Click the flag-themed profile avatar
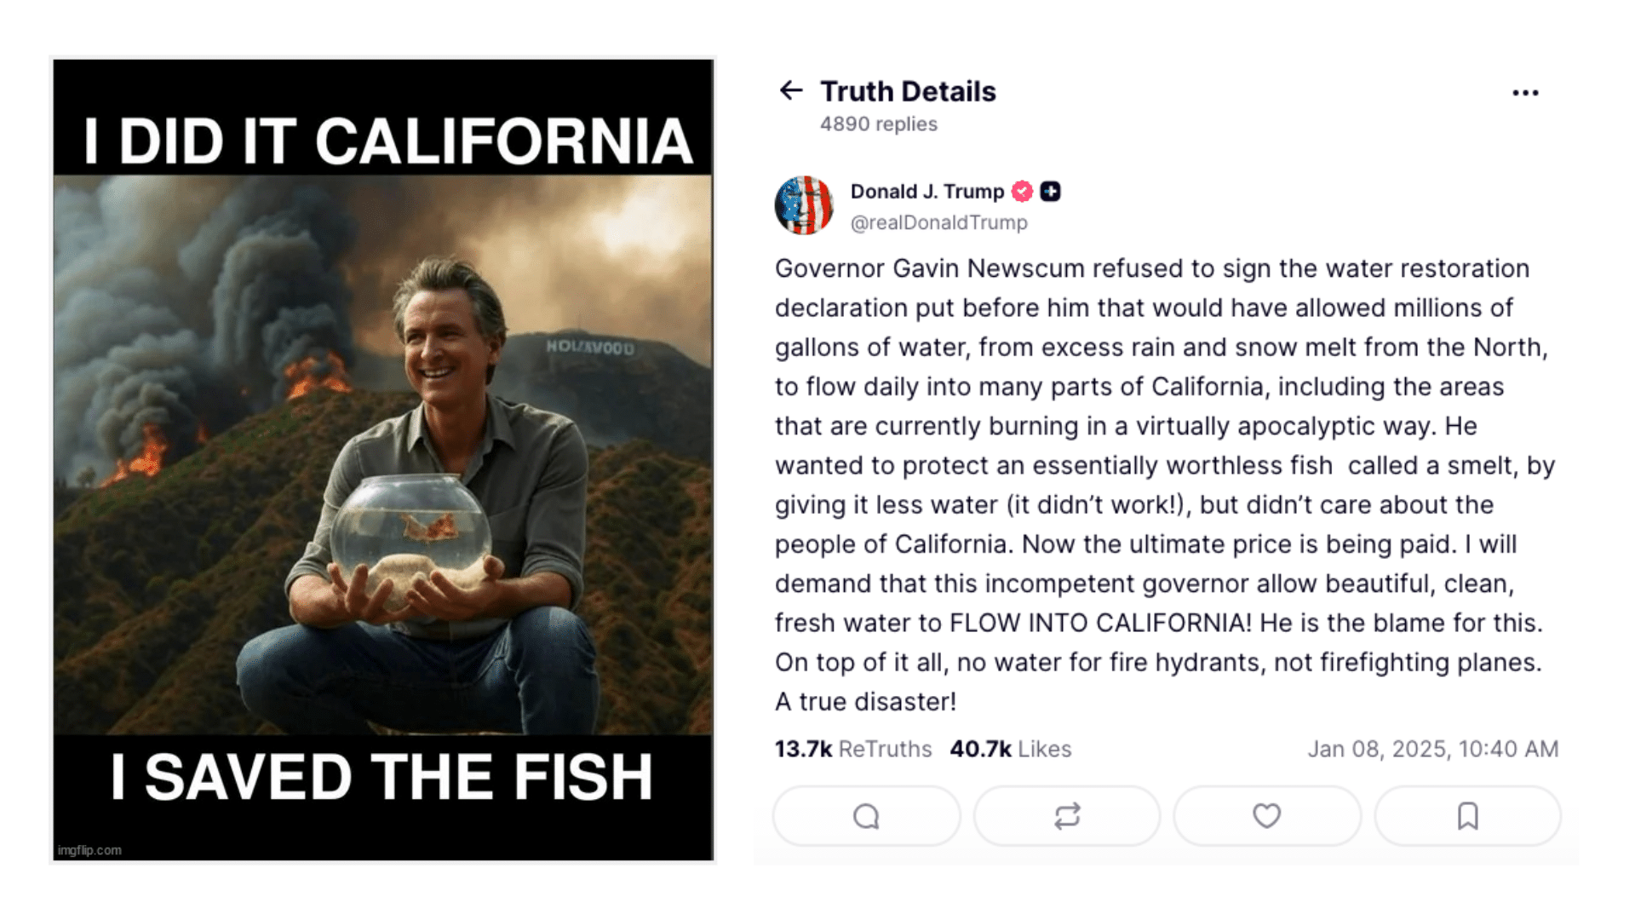The height and width of the screenshot is (920, 1635). tap(803, 205)
